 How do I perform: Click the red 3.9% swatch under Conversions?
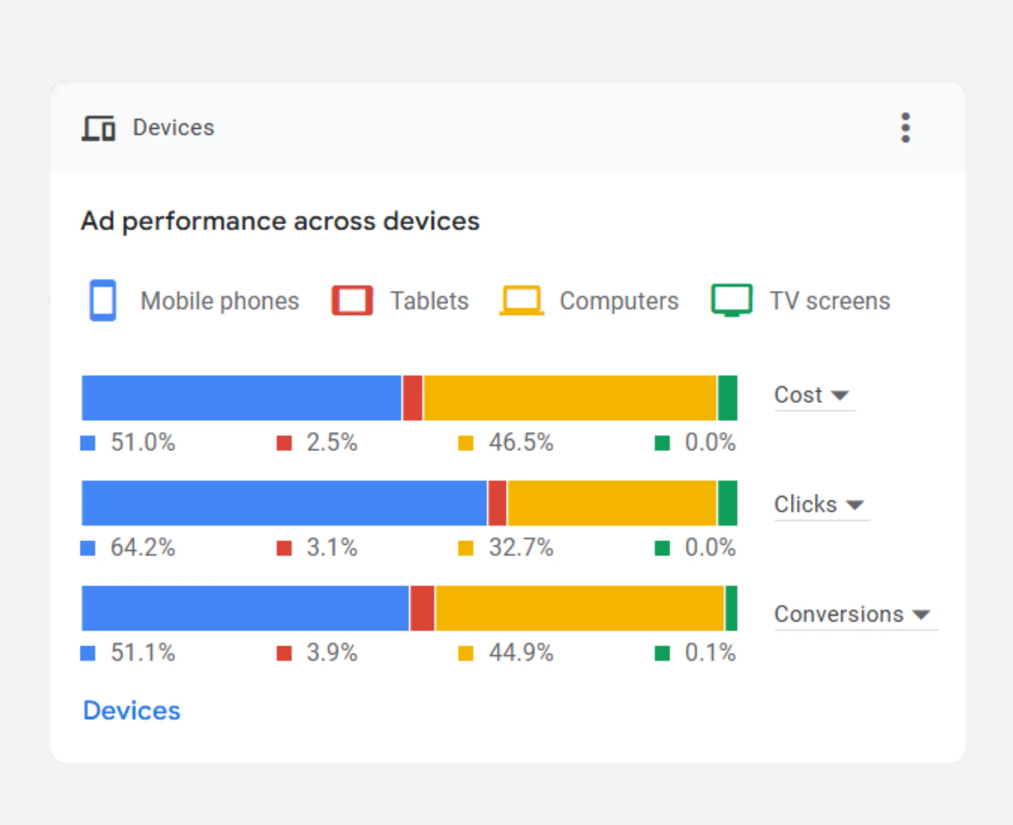(284, 653)
